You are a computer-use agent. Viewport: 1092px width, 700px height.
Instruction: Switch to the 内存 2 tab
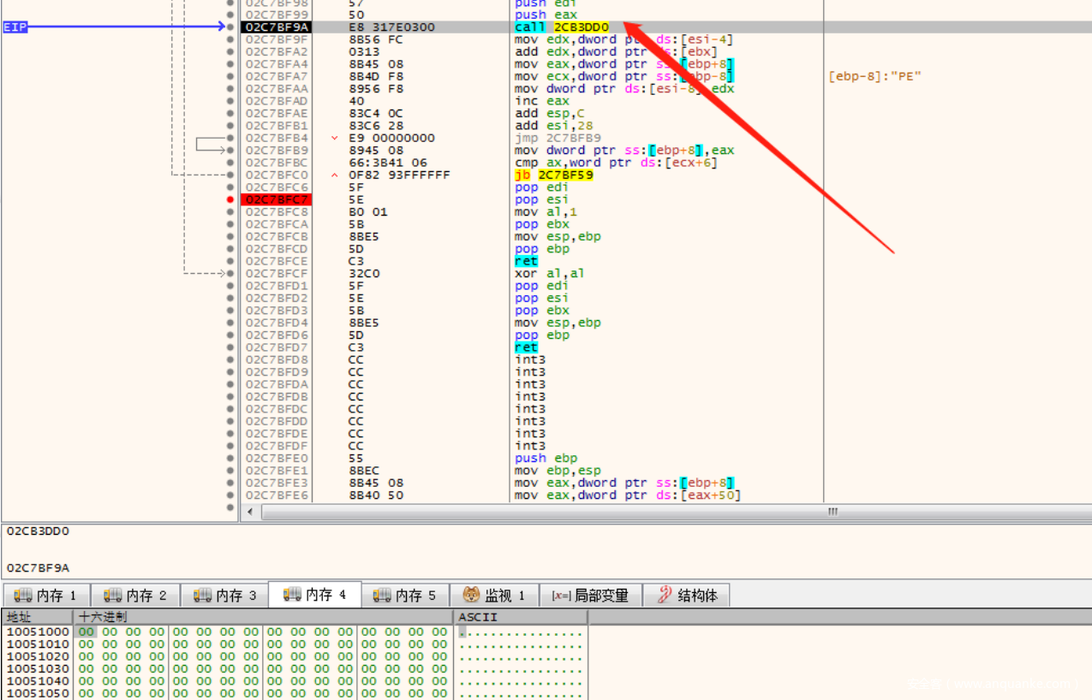[x=136, y=595]
